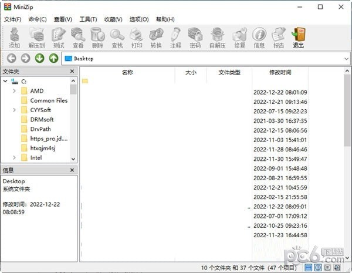Click the 报告 (Report) toolbar icon
The width and height of the screenshot is (352, 273).
coord(279,38)
